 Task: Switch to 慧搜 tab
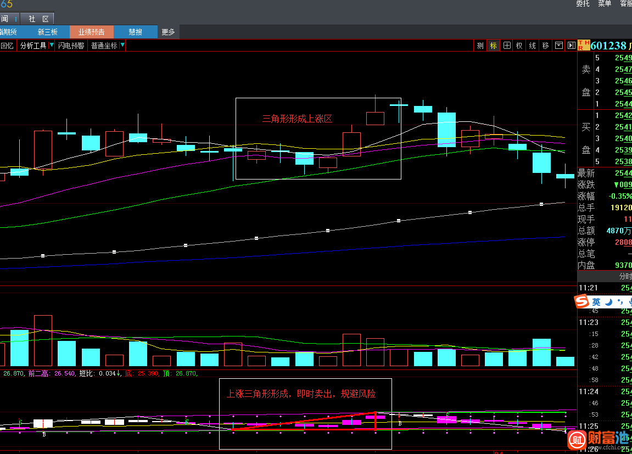[136, 32]
